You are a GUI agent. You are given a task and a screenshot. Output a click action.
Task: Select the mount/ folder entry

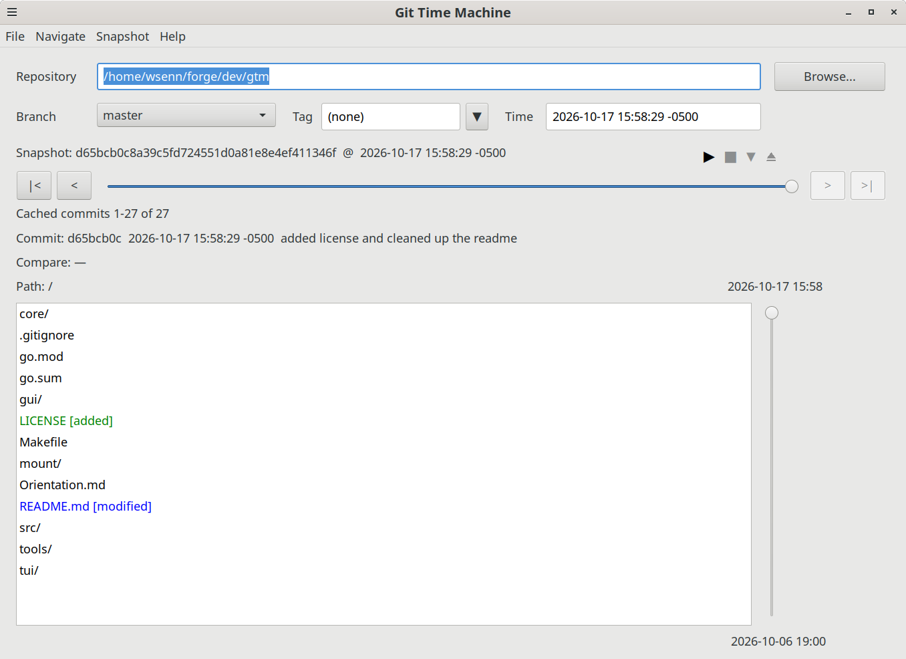pyautogui.click(x=384, y=464)
